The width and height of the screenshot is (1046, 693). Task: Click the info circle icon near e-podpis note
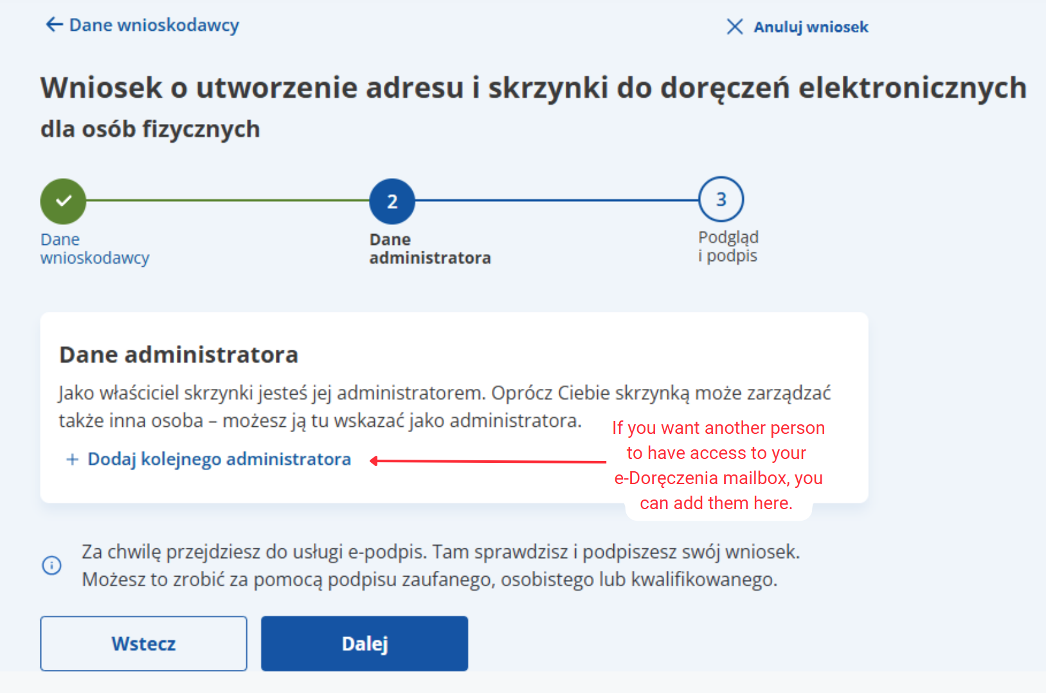(x=51, y=565)
